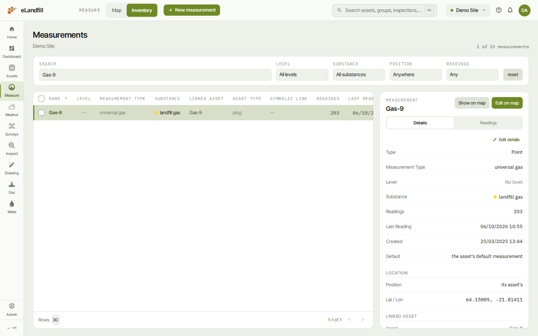Image resolution: width=538 pixels, height=336 pixels.
Task: Click the yellow landfill gas swatch in the row
Action: [156, 113]
